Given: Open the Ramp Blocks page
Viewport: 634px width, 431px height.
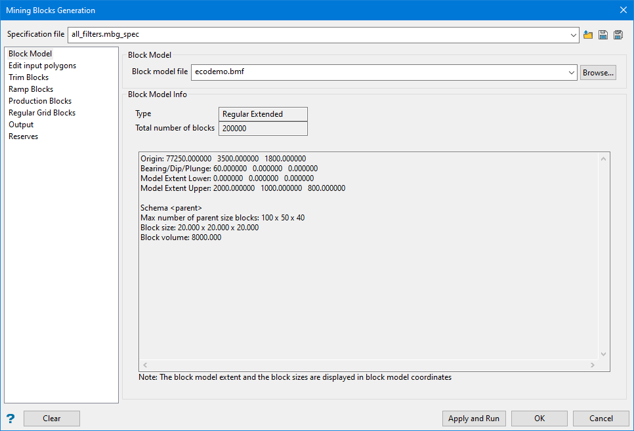Looking at the screenshot, I should [31, 89].
